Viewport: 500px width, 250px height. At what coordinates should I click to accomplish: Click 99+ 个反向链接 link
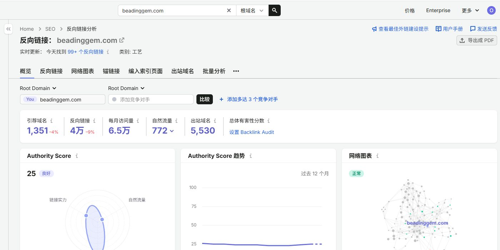pos(86,52)
